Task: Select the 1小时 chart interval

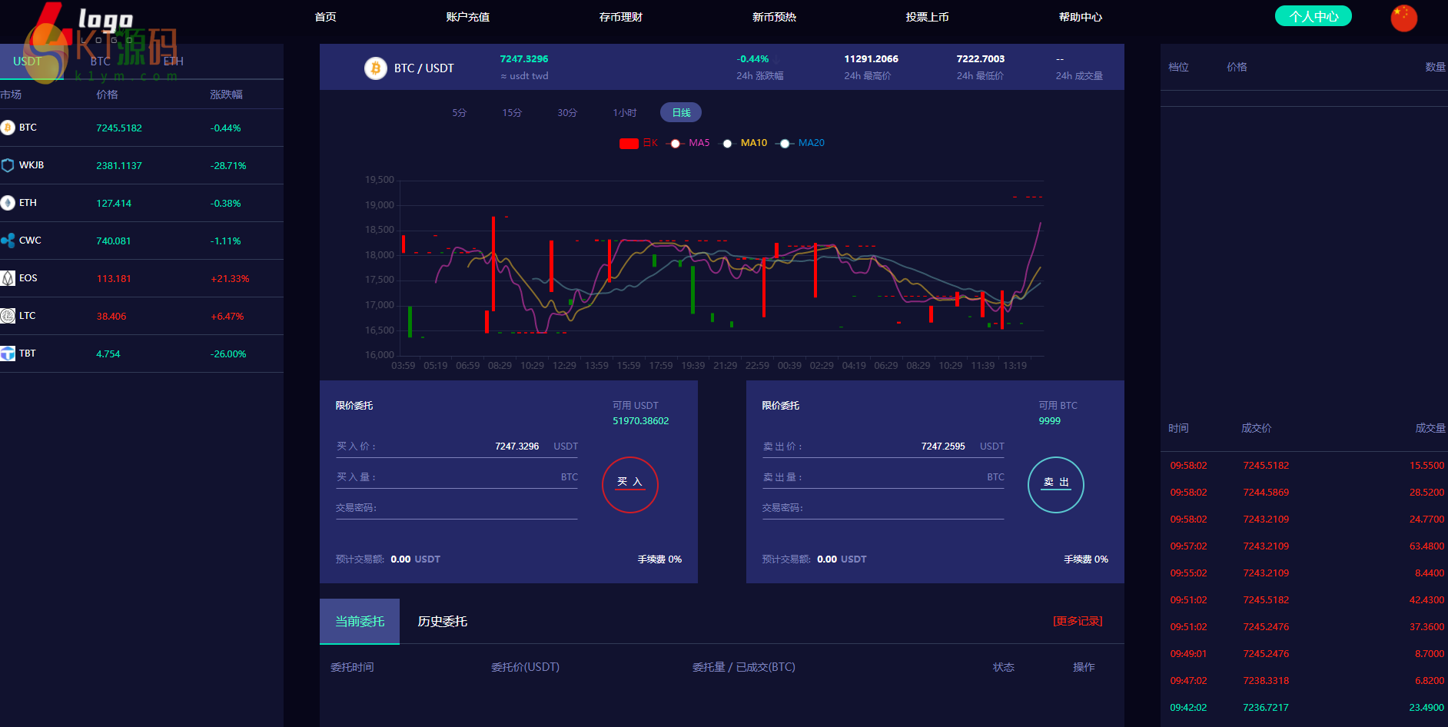Action: (625, 113)
